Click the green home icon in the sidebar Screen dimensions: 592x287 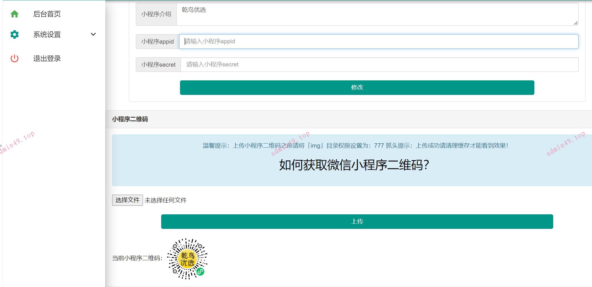point(14,14)
